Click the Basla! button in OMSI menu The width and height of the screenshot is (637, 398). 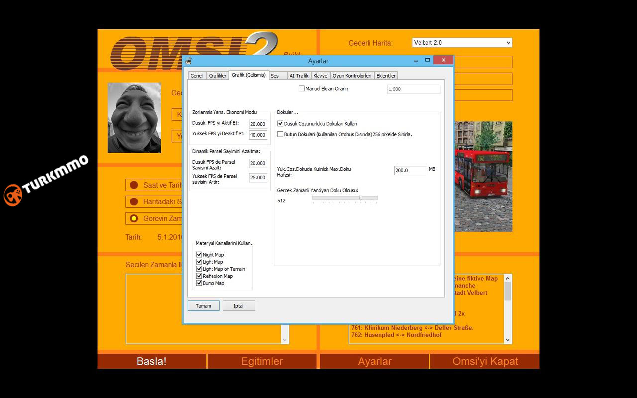(152, 361)
